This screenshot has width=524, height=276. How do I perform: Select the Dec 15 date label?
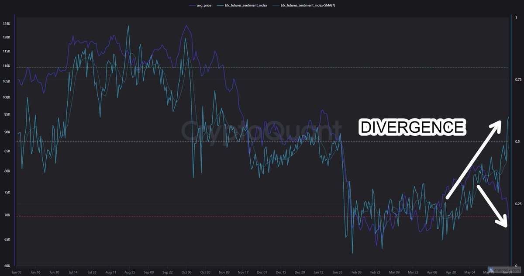coord(280,272)
